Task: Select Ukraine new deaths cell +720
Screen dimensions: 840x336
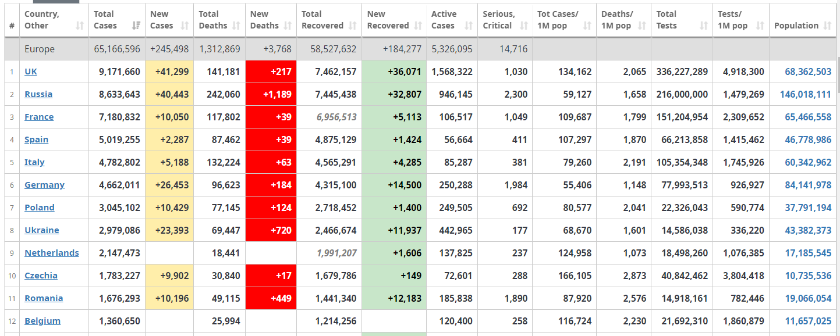Action: pyautogui.click(x=271, y=230)
